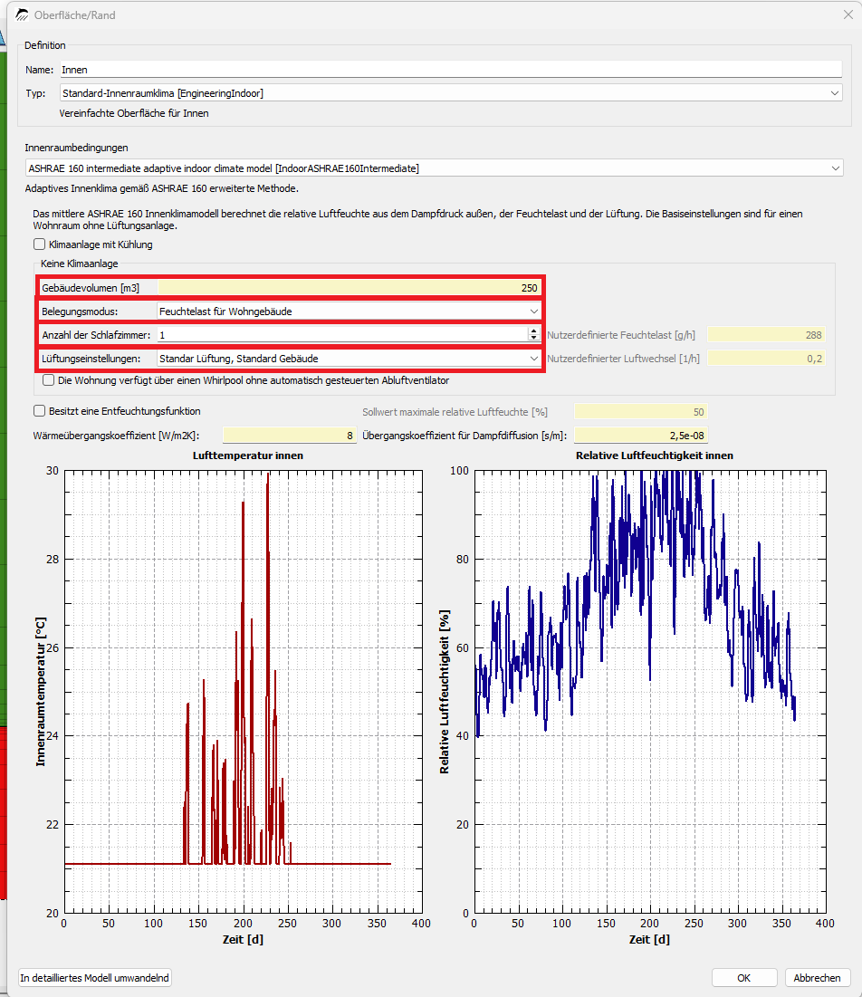Expand the Innenraumbedingungen model dropdown
Screen dimensions: 862x997
(x=435, y=168)
